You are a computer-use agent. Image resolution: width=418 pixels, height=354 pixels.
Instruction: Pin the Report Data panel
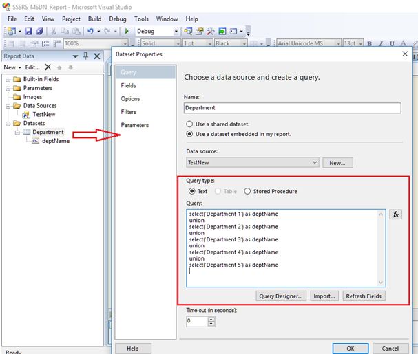[x=85, y=56]
